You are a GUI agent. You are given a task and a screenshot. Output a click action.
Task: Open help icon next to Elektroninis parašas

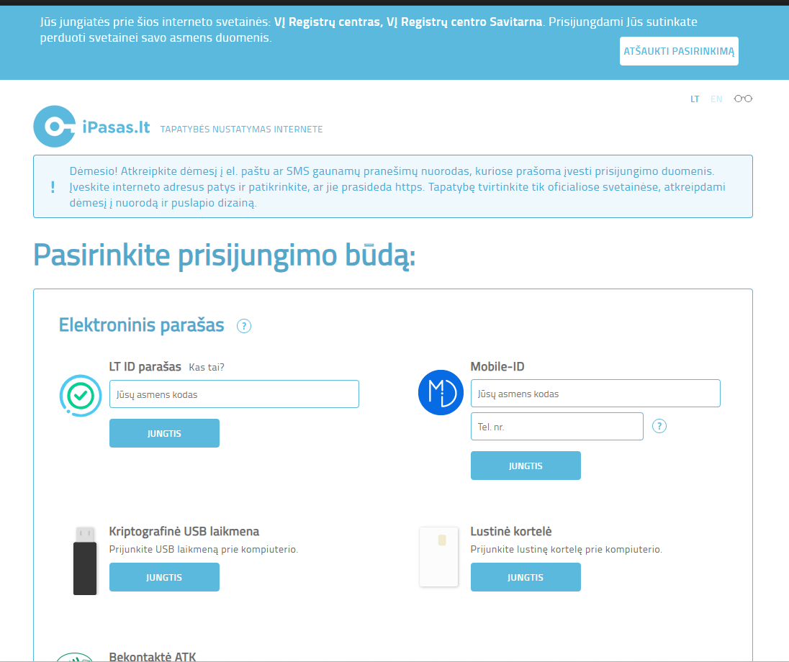[x=244, y=326]
